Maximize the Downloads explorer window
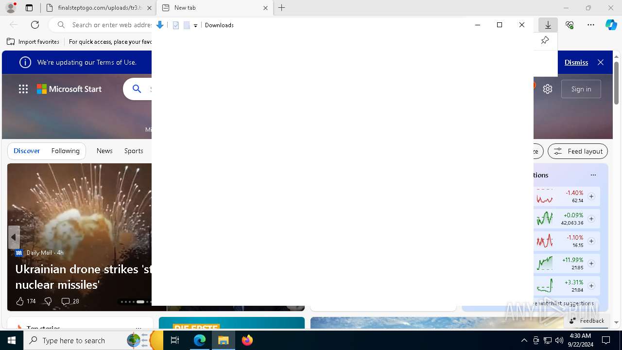 [500, 25]
